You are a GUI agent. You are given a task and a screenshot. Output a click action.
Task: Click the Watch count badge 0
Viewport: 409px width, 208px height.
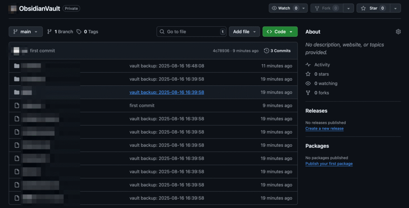coord(296,8)
